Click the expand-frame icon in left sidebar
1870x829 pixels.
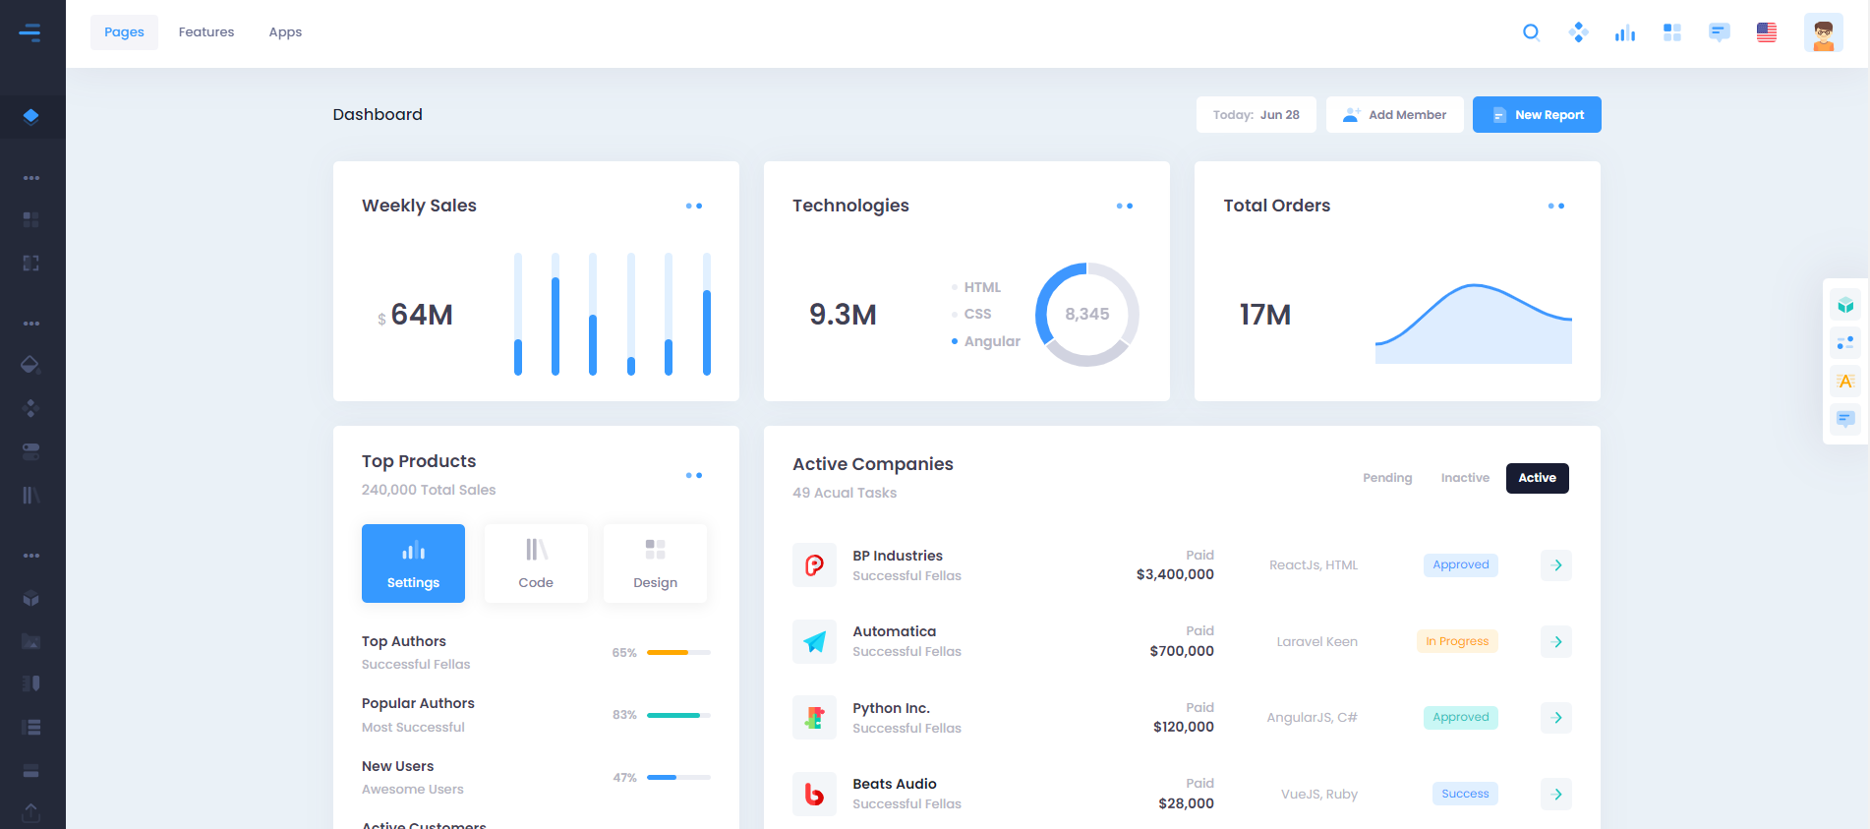(x=30, y=263)
